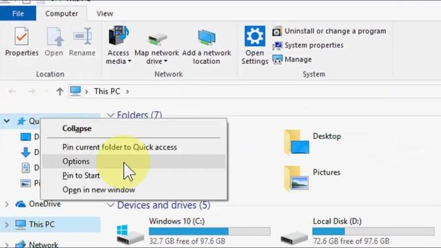Image resolution: width=441 pixels, height=248 pixels.
Task: Select Network in the navigation pane
Action: pyautogui.click(x=43, y=245)
